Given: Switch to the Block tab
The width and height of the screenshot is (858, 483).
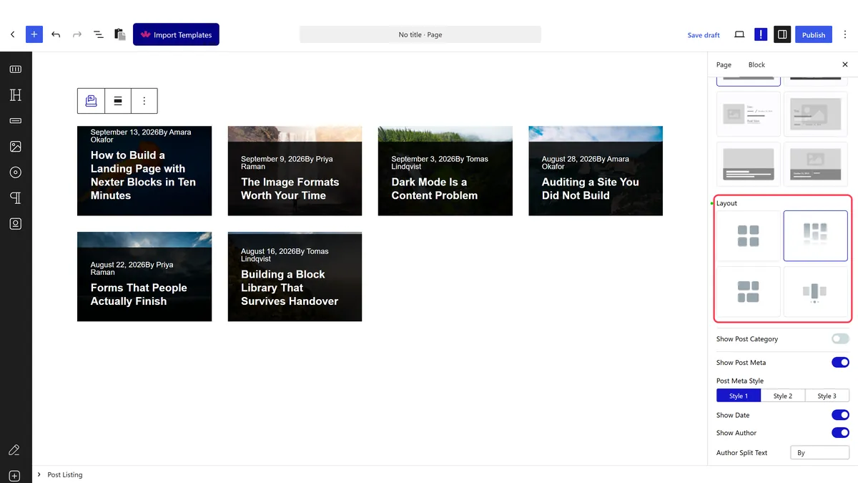Looking at the screenshot, I should pyautogui.click(x=756, y=64).
